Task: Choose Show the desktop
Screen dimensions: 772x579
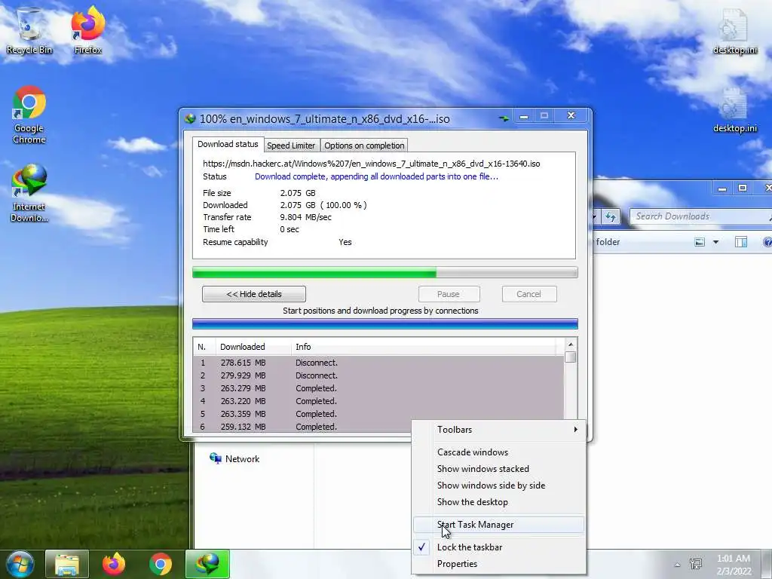Action: coord(499,502)
